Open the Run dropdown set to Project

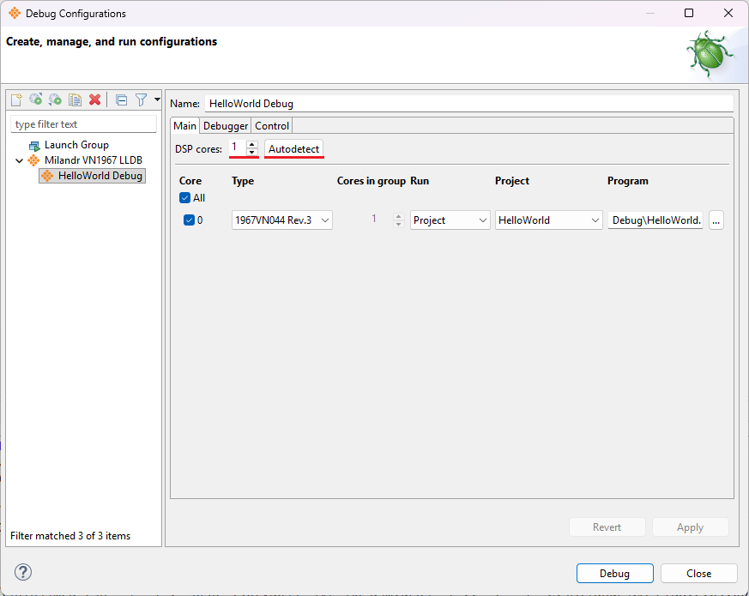[450, 220]
